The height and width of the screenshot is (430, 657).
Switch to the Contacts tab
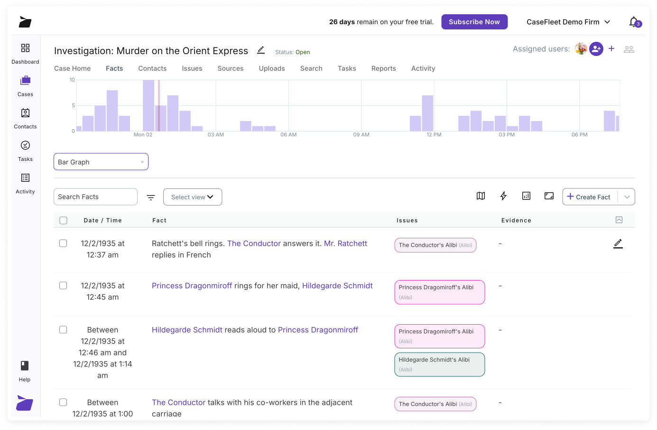point(152,68)
